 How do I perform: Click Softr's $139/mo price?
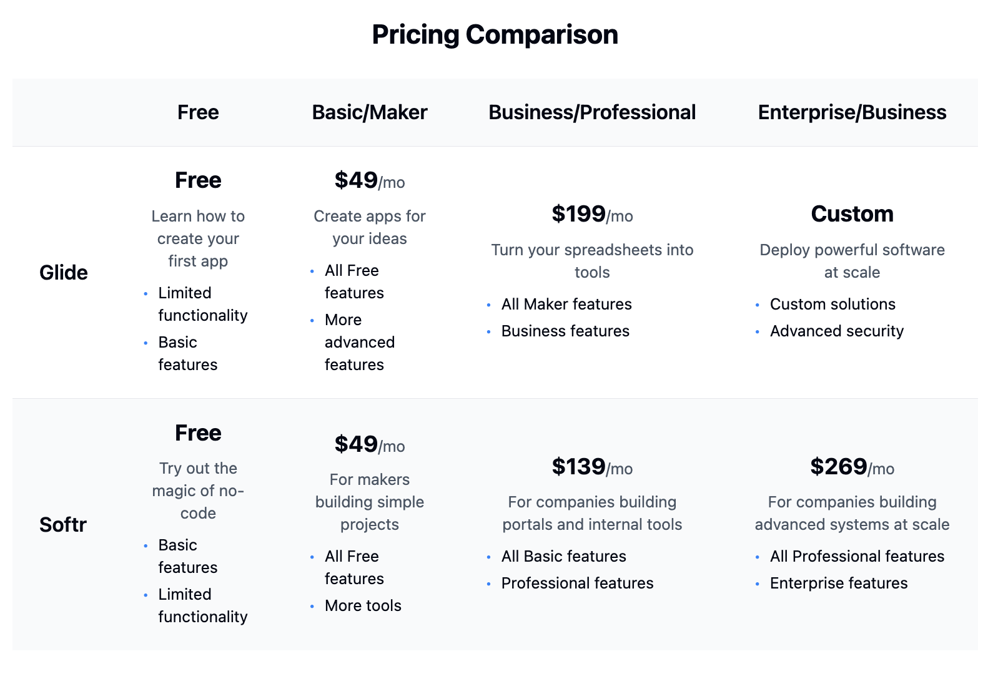click(591, 467)
